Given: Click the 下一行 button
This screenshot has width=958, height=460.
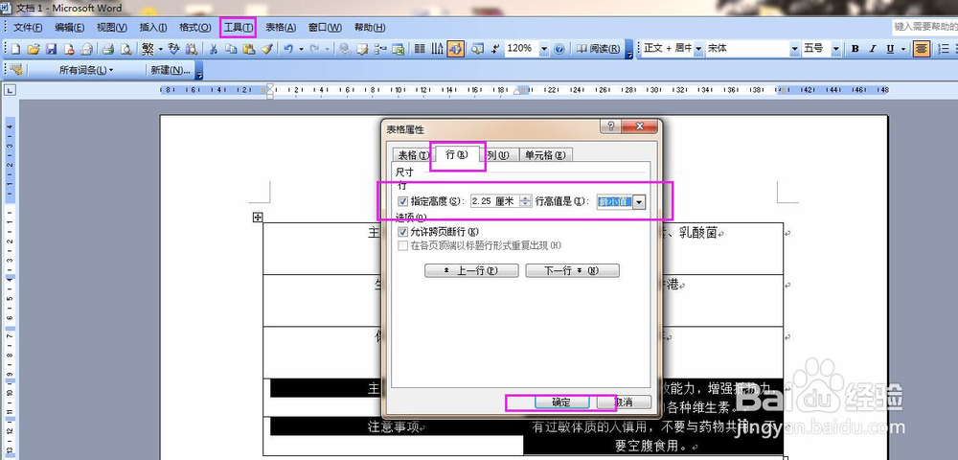Looking at the screenshot, I should click(x=573, y=270).
